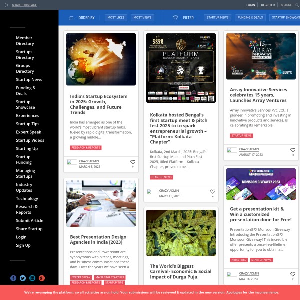The width and height of the screenshot is (300, 300).
Task: Open Get a presentation kit headline
Action: point(261,214)
